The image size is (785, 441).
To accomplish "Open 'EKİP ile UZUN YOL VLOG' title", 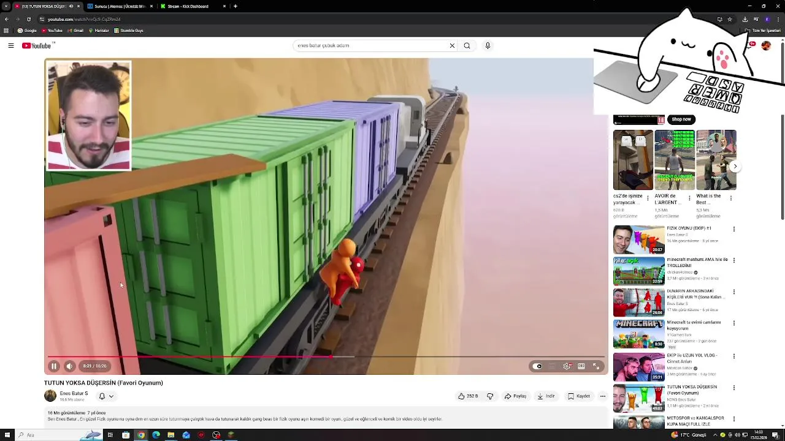I will pyautogui.click(x=692, y=358).
